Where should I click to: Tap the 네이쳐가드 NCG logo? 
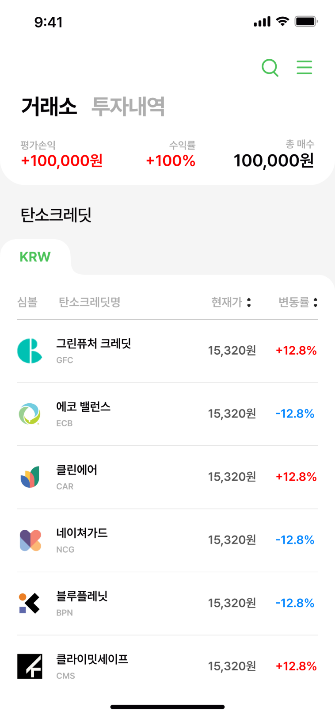(x=30, y=540)
